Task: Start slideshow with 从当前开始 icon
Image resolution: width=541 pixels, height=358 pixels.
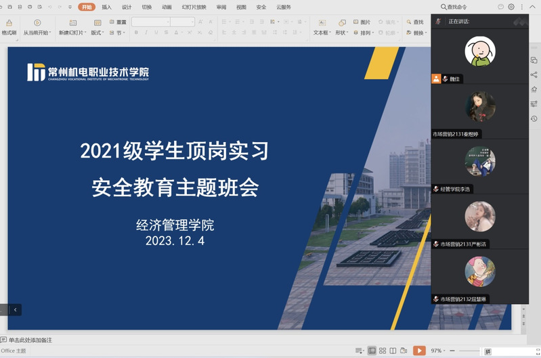Action: click(37, 23)
